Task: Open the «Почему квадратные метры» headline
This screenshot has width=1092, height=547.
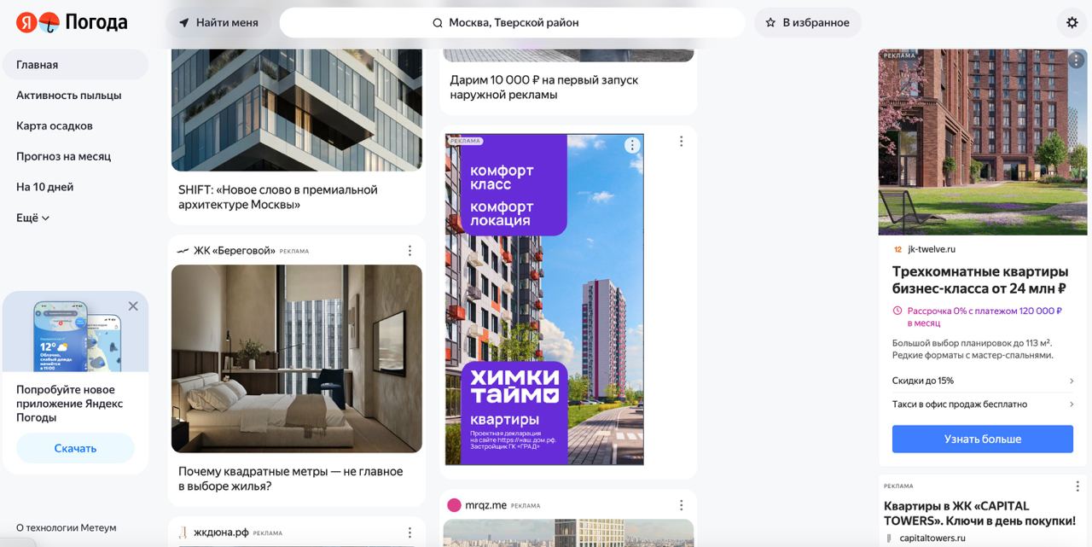Action: (x=291, y=479)
